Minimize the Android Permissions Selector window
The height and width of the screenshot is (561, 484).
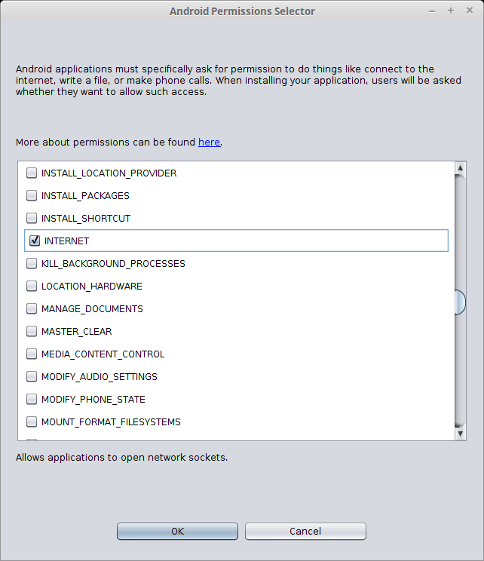(x=432, y=11)
